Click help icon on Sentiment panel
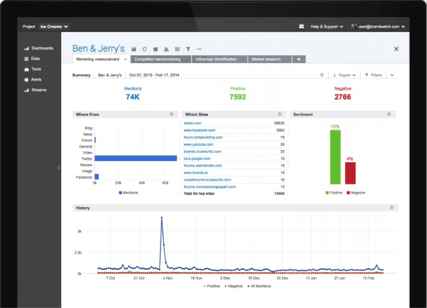The image size is (427, 308). point(389,114)
